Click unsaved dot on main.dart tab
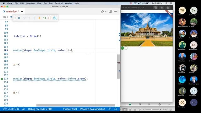The image size is (201, 113). (22, 11)
